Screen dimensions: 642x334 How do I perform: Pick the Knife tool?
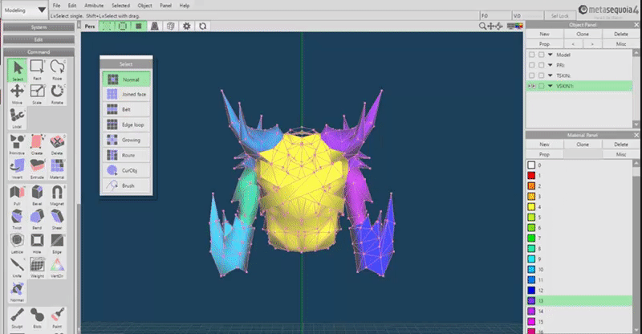click(17, 267)
